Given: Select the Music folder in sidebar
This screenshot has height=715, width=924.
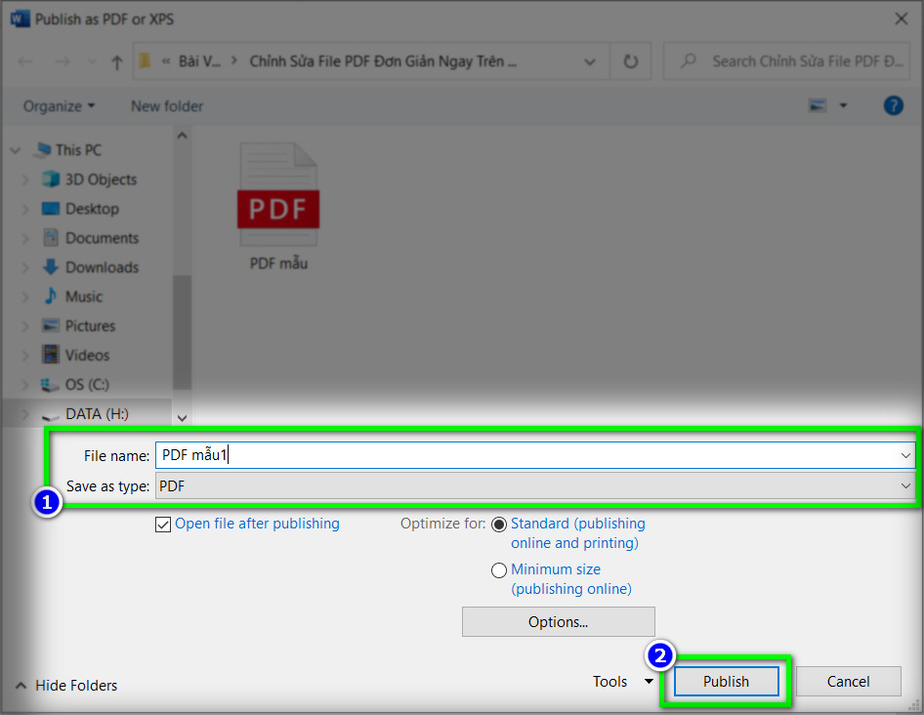Looking at the screenshot, I should coord(83,297).
